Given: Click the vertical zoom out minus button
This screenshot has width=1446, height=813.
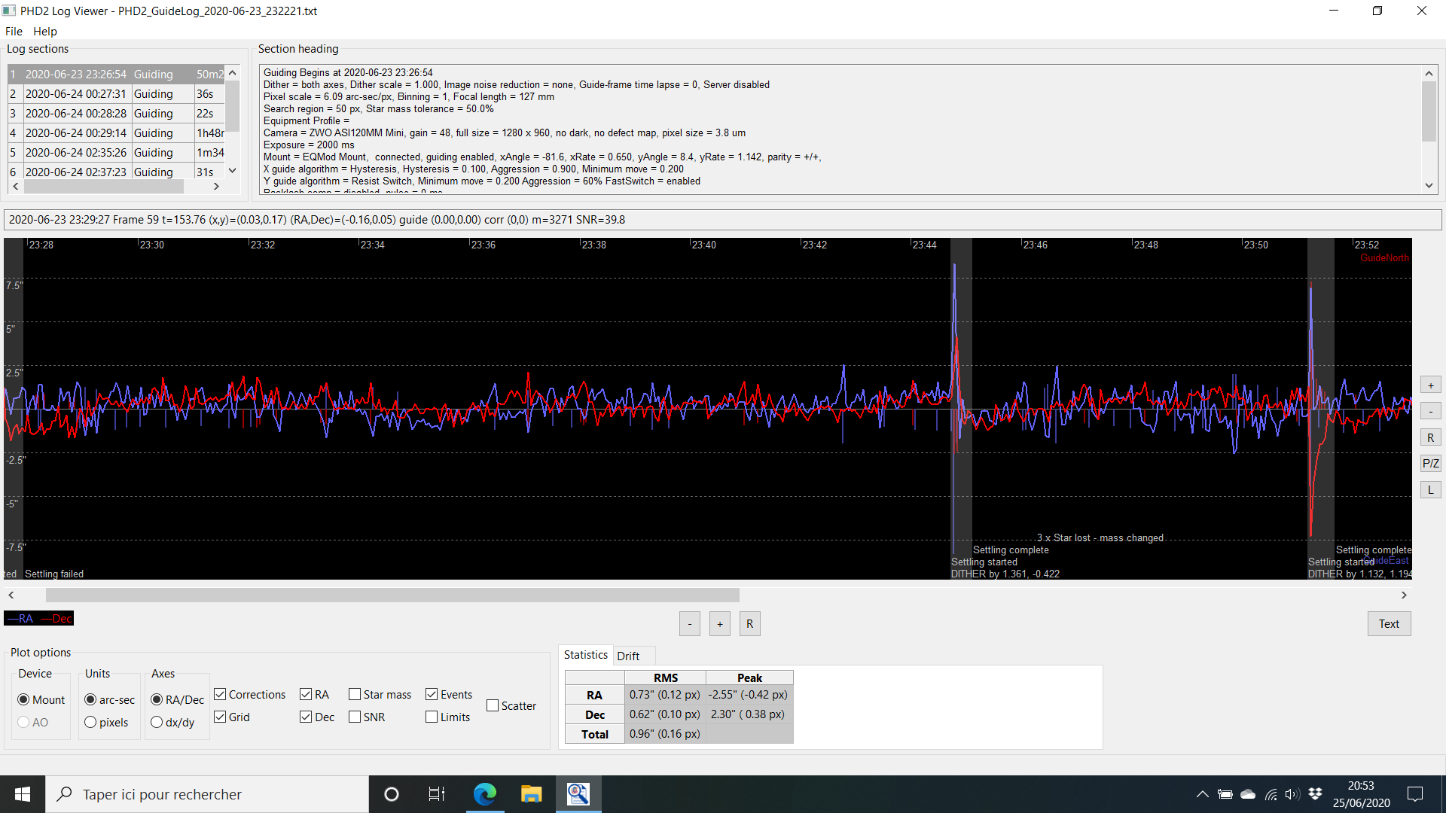Looking at the screenshot, I should tap(1430, 411).
